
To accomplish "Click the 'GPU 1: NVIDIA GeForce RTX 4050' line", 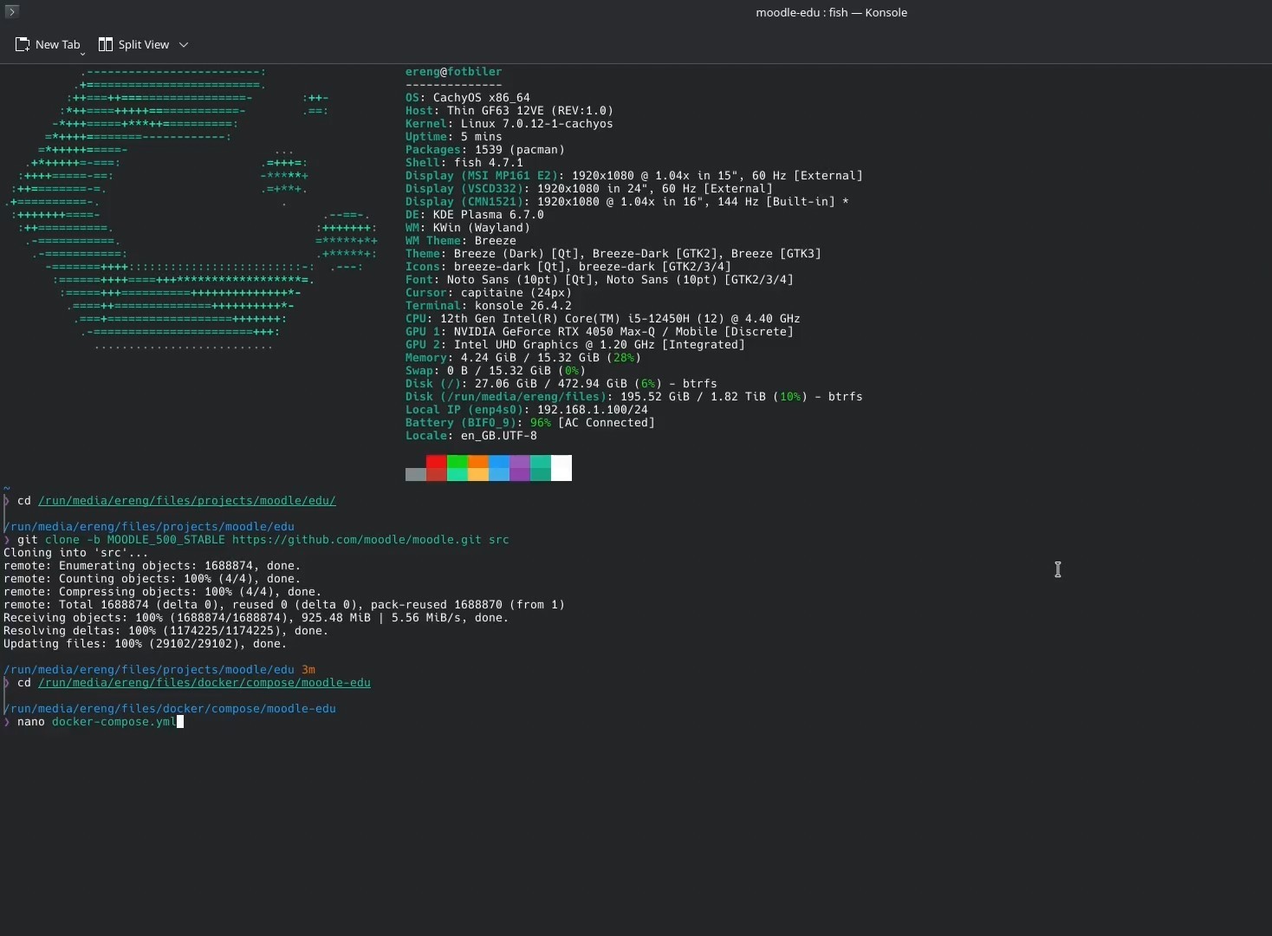I will (x=600, y=331).
